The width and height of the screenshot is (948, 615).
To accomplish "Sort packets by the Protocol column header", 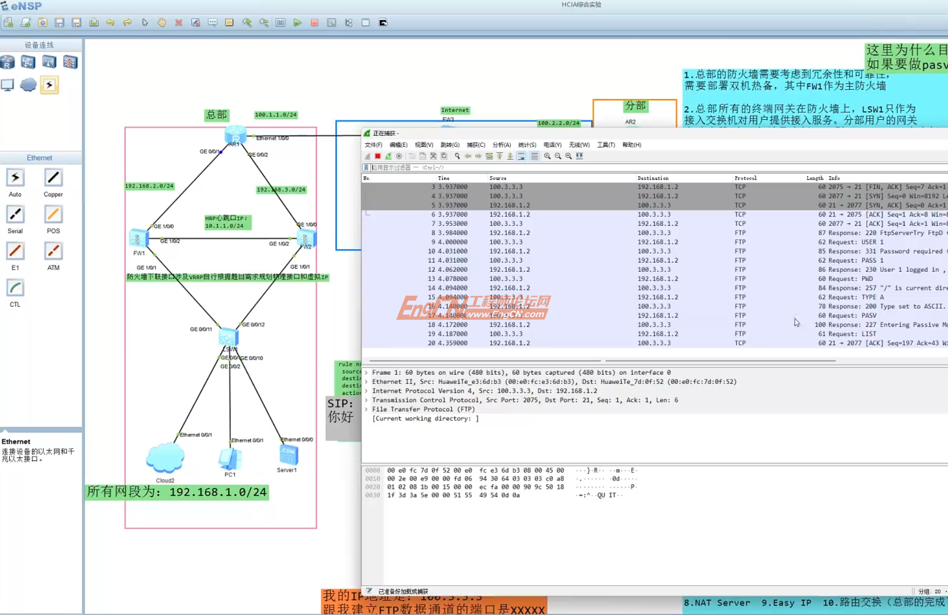I will (x=745, y=178).
